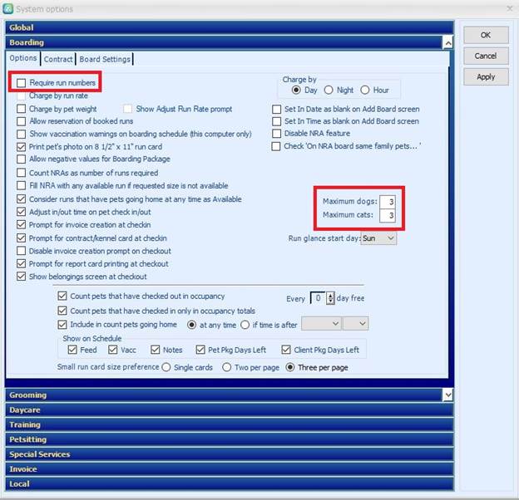Click the Maximum dogs input field
Viewport: 519px width, 500px height.
click(387, 202)
